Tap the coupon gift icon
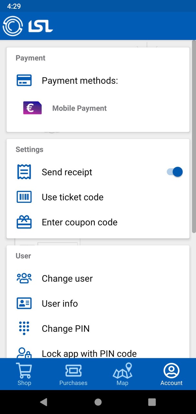Viewport: 196px width, 414px height. pyautogui.click(x=24, y=222)
